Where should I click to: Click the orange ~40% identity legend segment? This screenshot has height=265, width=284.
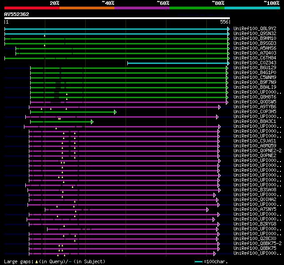pyautogui.click(x=87, y=8)
